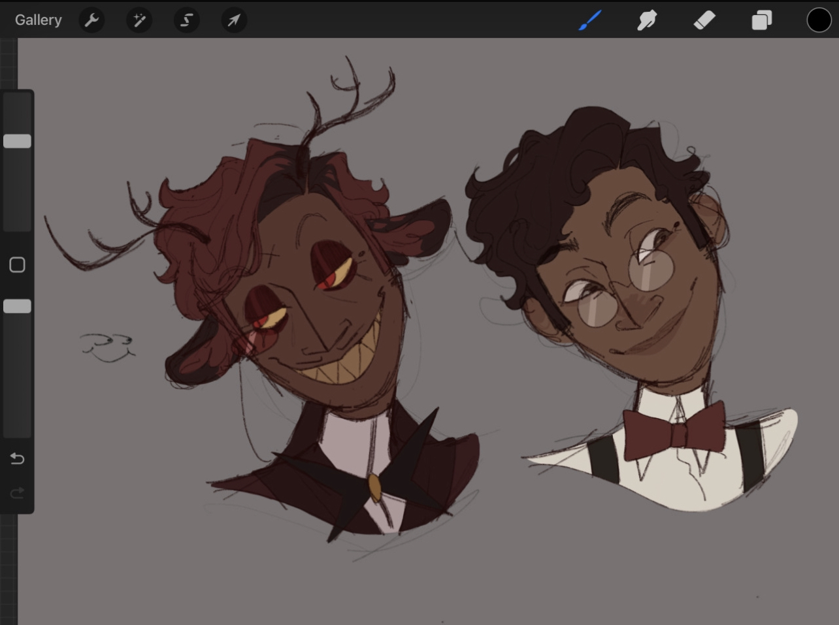The width and height of the screenshot is (839, 625).
Task: Tap the square Modify button on sidebar
Action: point(18,264)
